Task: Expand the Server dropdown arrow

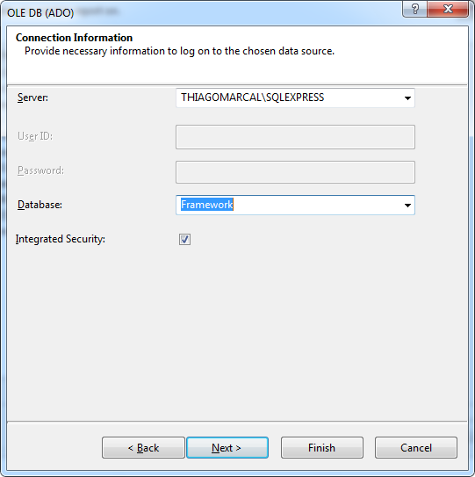Action: 407,98
